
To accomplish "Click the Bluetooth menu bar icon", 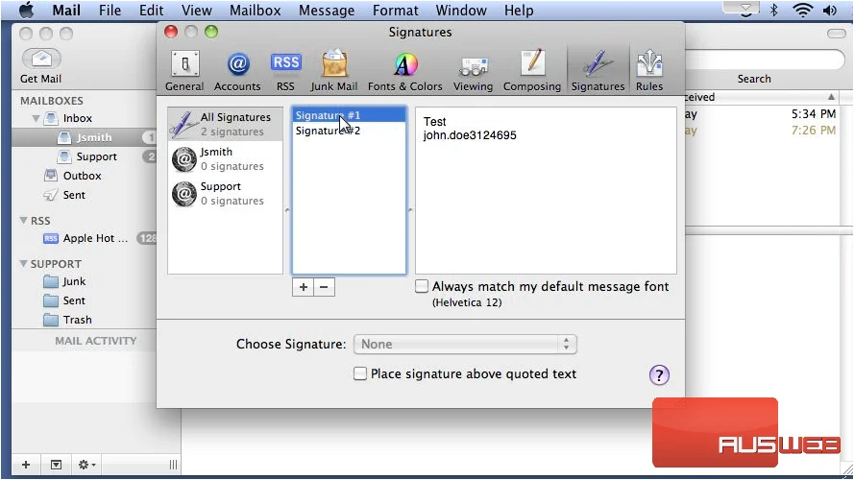I will point(774,10).
